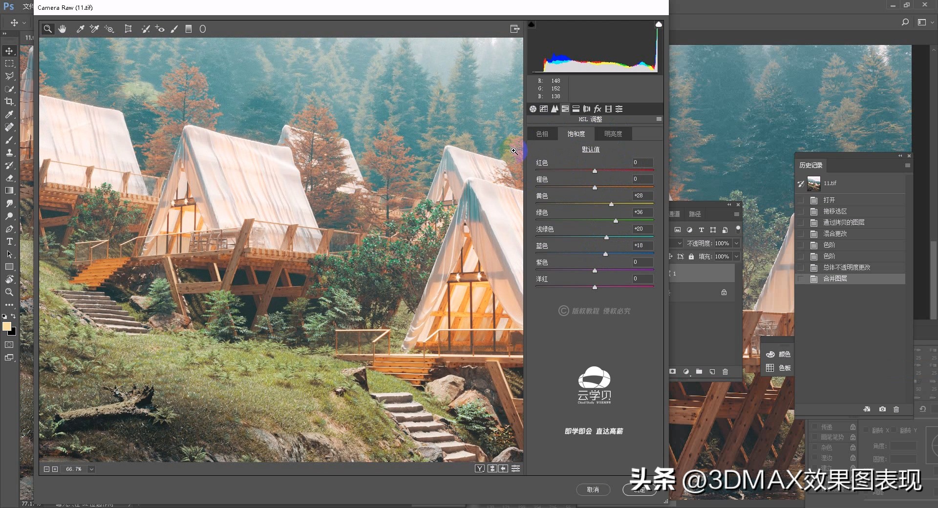Select the Hand tool in Camera Raw
The image size is (938, 508).
(62, 29)
